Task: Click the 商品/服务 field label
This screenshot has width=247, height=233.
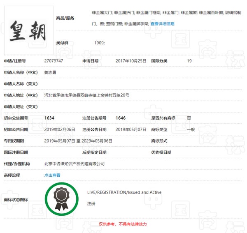Action: [65, 18]
